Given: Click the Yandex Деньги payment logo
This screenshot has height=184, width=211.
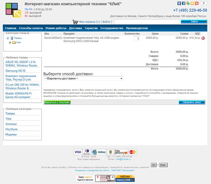Looking at the screenshot, I should pyautogui.click(x=121, y=152).
